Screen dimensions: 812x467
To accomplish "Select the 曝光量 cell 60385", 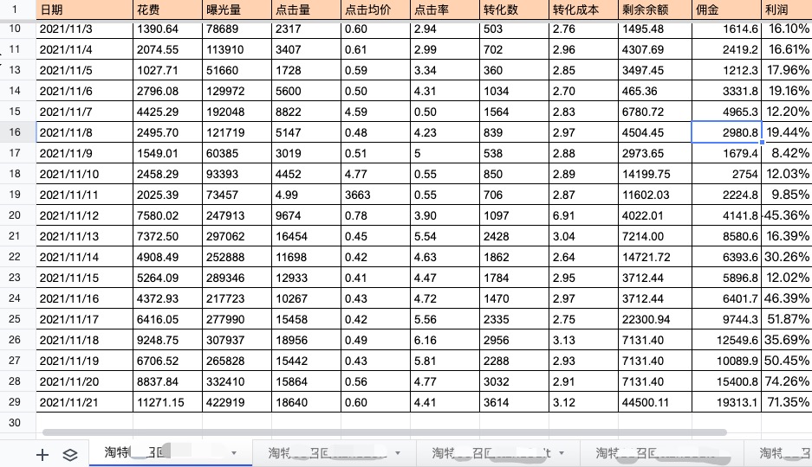I will click(x=237, y=153).
